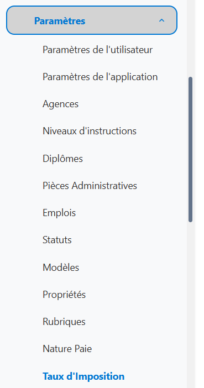Select Pièces Administratives
The image size is (204, 388).
click(x=90, y=186)
